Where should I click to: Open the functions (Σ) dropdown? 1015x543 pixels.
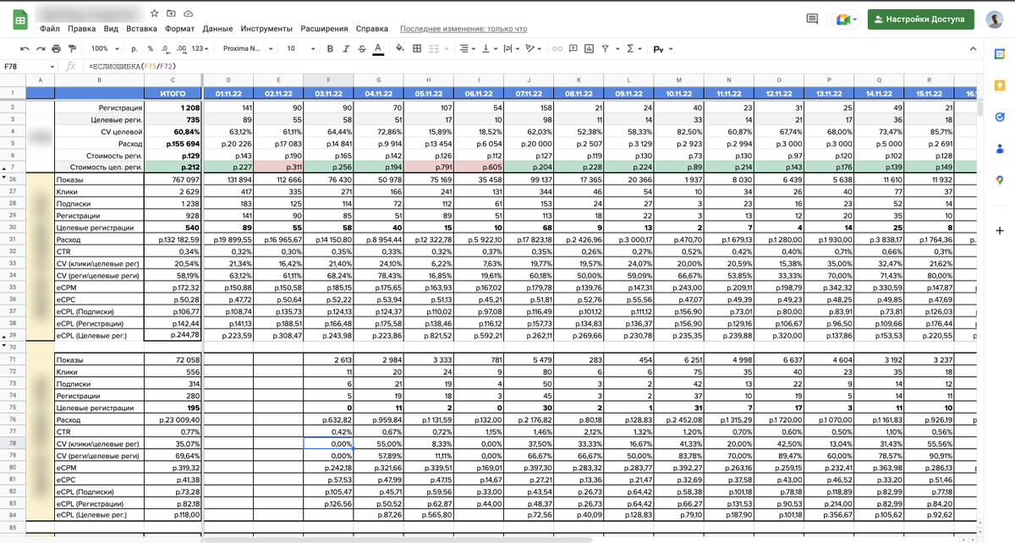[633, 49]
